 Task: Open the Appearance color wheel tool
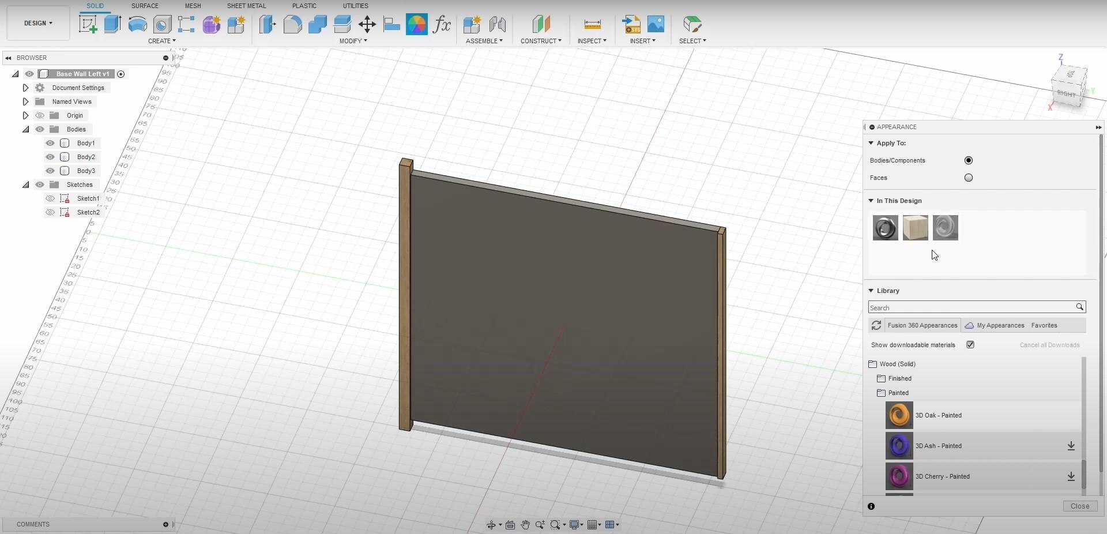[x=416, y=24]
